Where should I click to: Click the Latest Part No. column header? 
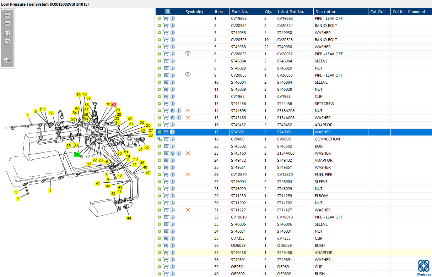[x=291, y=12]
